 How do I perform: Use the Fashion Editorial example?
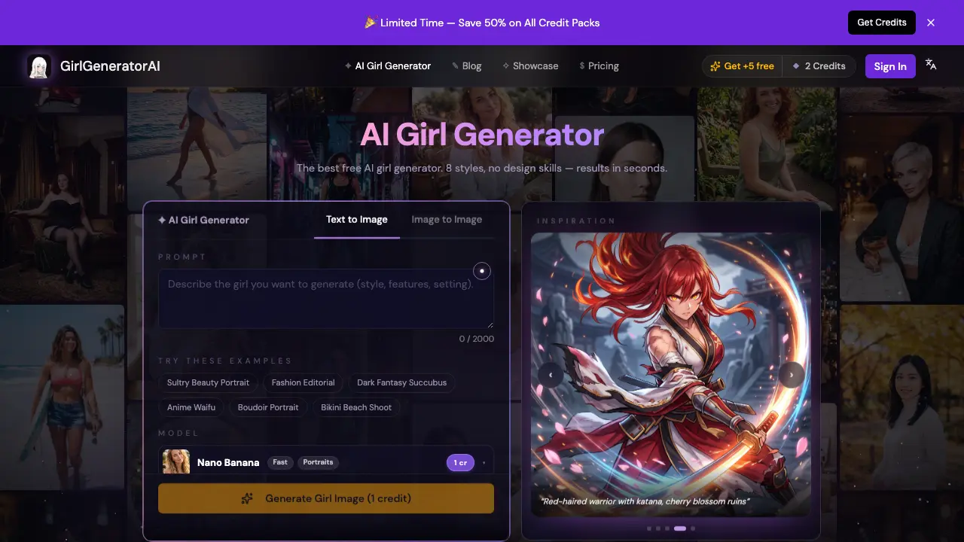click(304, 382)
